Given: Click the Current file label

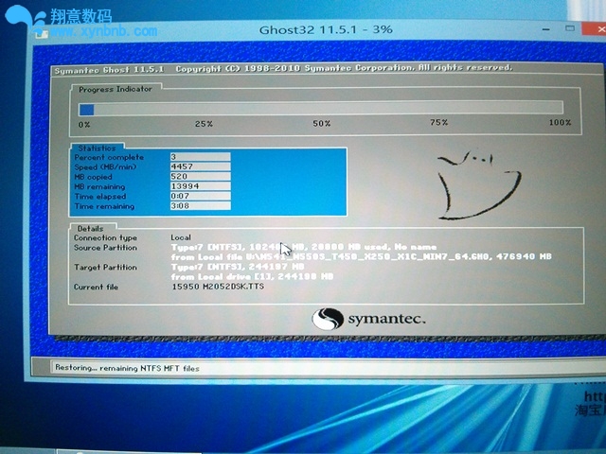Looking at the screenshot, I should (96, 287).
